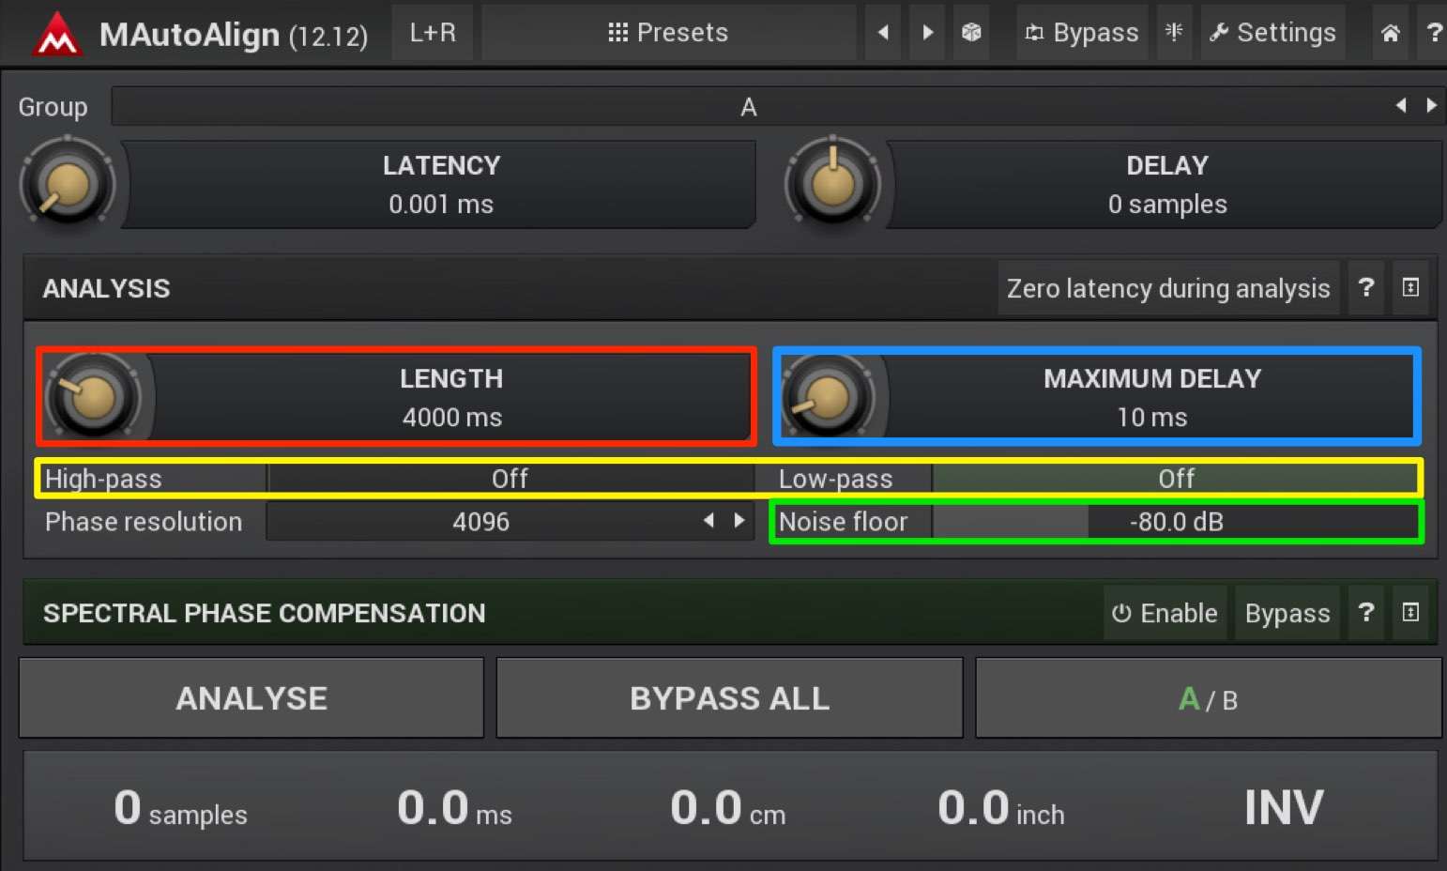This screenshot has height=871, width=1447.
Task: Click the 0.0 inch readout
Action: point(1001,808)
